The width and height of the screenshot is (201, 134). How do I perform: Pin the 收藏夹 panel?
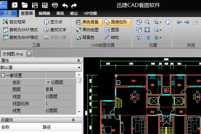pos(73,120)
